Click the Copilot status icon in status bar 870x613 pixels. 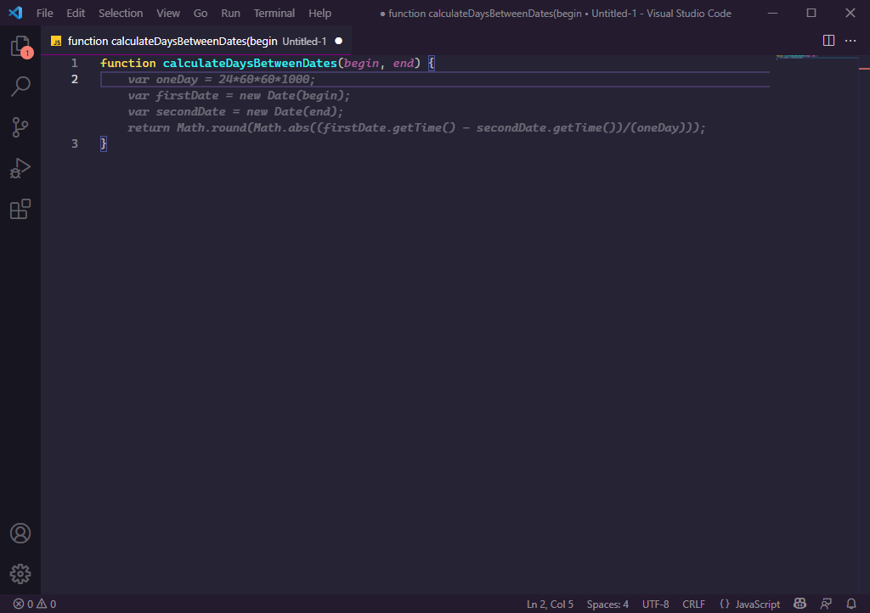tap(799, 604)
